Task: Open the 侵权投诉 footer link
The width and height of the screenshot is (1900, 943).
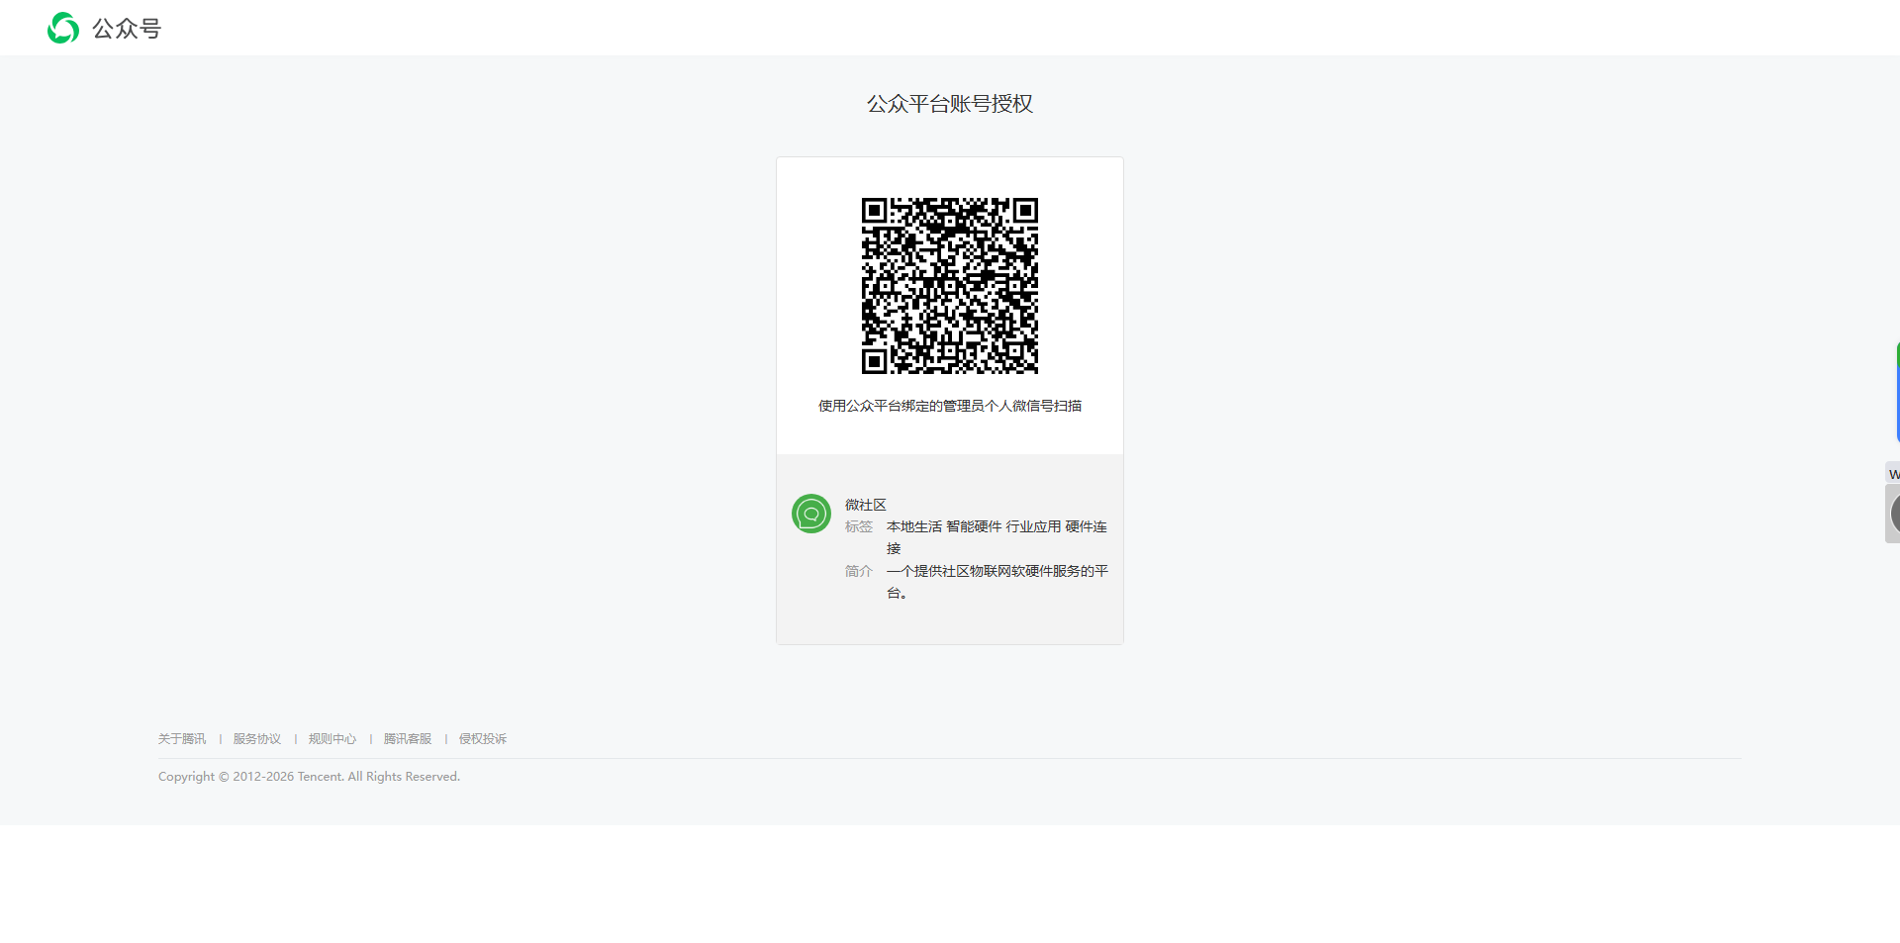Action: click(483, 739)
